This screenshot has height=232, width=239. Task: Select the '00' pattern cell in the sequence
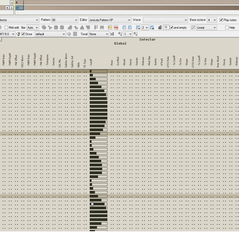coord(19,8)
